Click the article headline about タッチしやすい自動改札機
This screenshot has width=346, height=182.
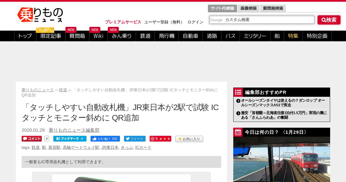pos(120,112)
